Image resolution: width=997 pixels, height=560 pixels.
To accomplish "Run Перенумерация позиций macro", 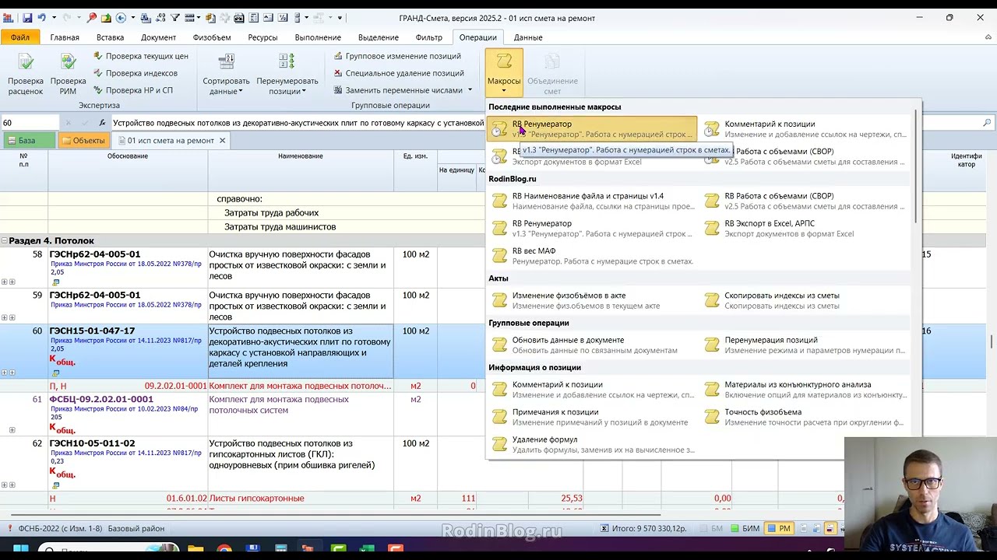I will 805,345.
